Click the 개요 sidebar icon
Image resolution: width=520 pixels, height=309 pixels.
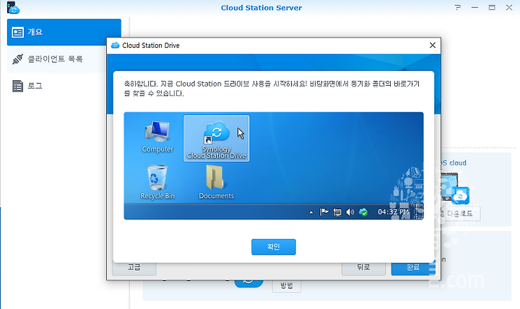tap(17, 32)
